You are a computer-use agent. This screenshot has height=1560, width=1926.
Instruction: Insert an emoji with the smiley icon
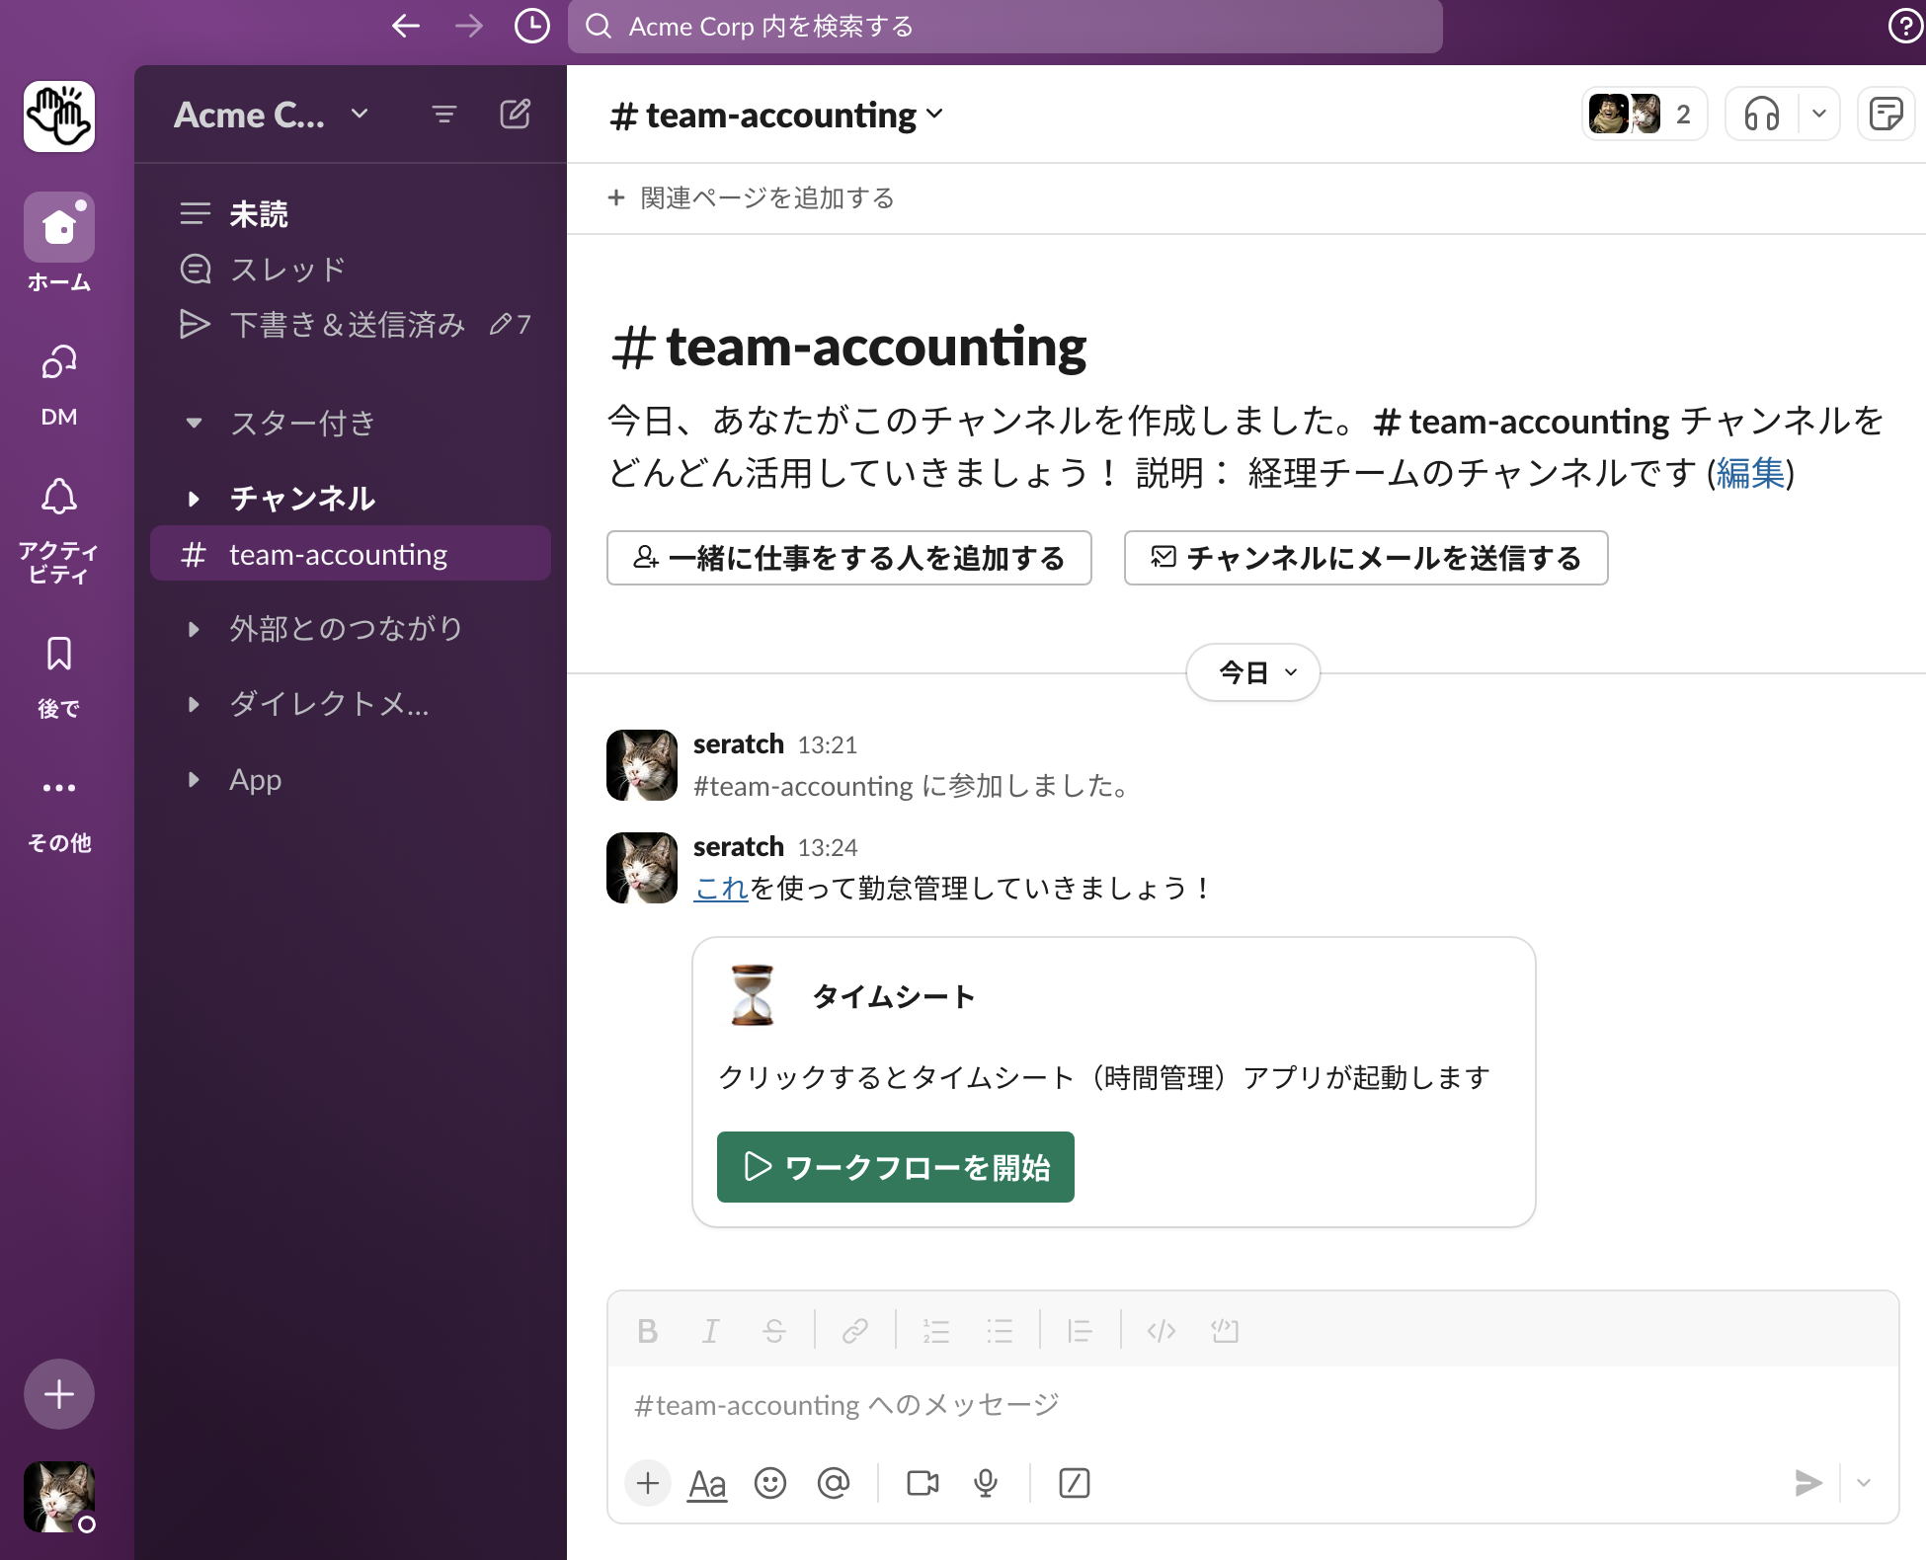click(x=769, y=1483)
